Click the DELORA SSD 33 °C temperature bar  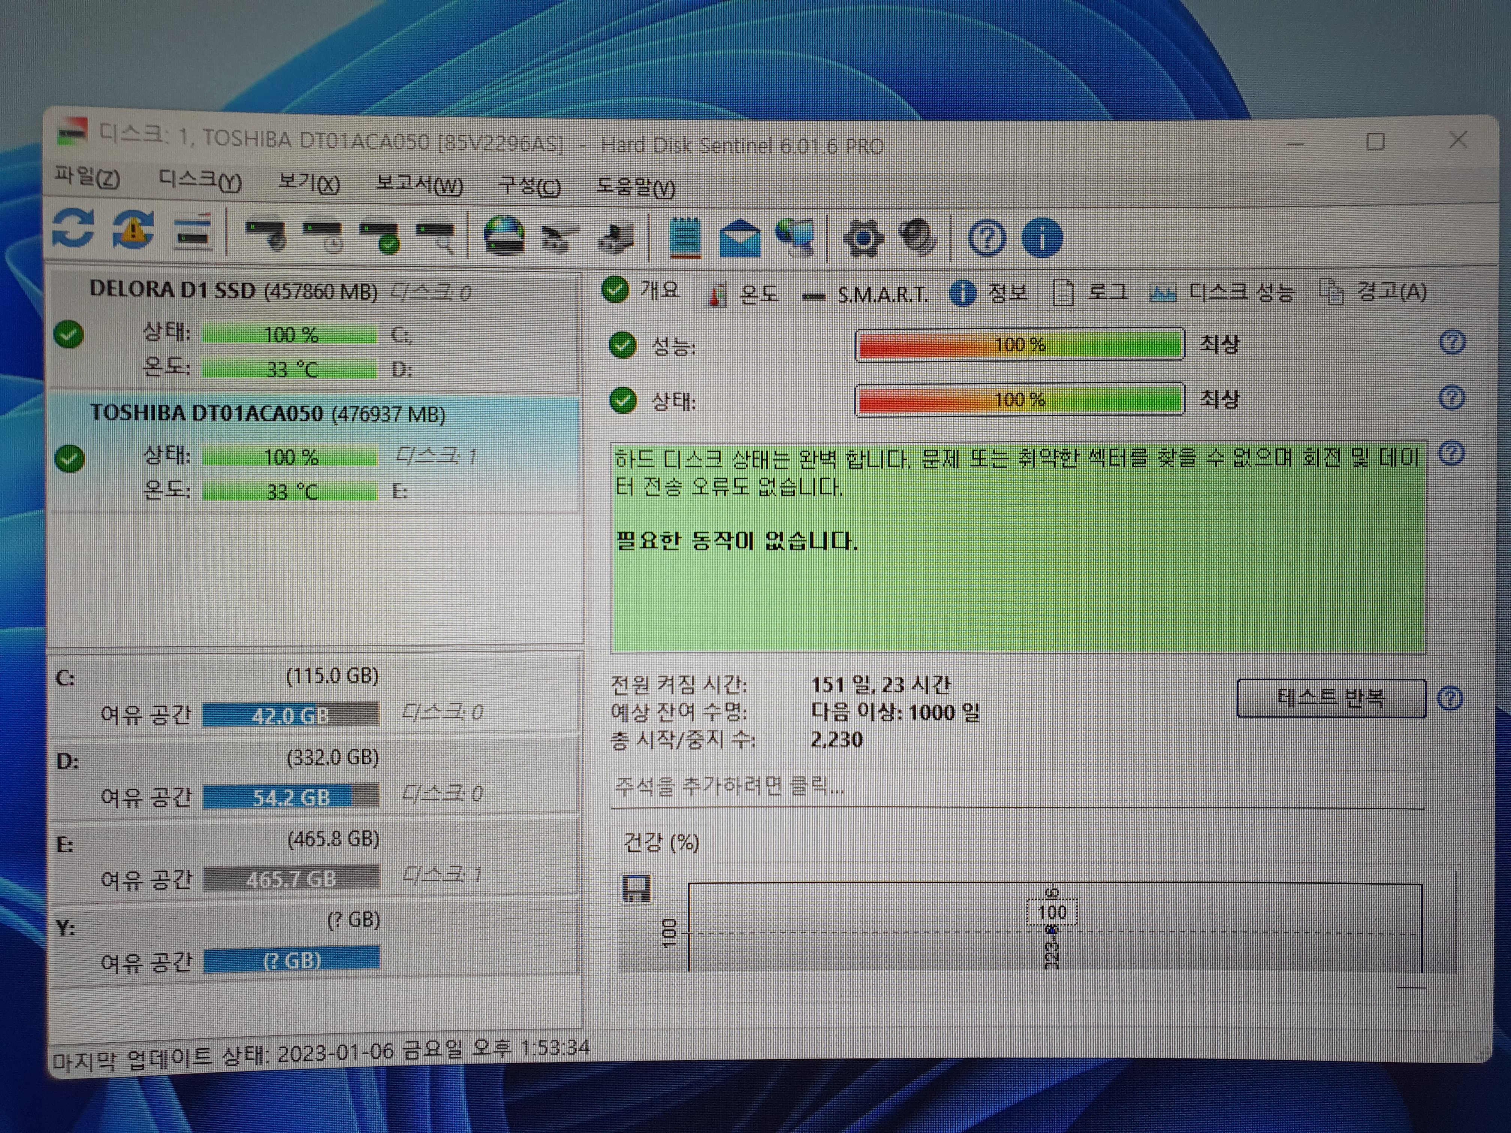[290, 369]
